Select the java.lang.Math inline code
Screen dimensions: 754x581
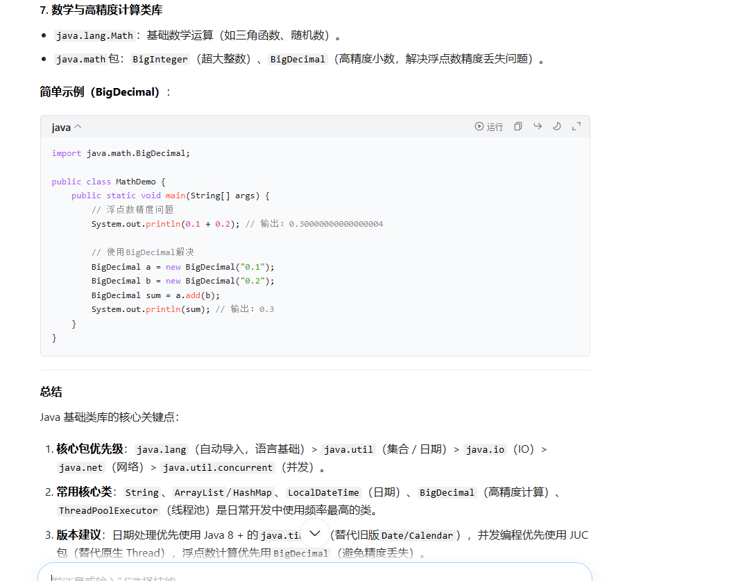tap(94, 35)
